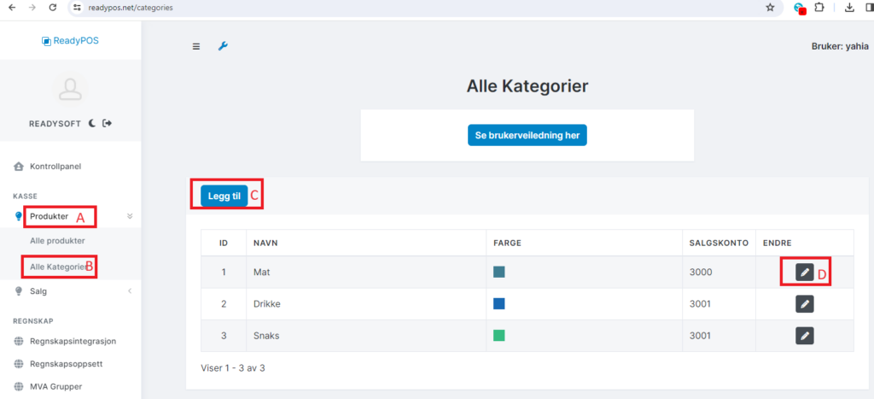Edit the Mat category with pencil icon
Viewport: 874px width, 399px height.
tap(804, 272)
